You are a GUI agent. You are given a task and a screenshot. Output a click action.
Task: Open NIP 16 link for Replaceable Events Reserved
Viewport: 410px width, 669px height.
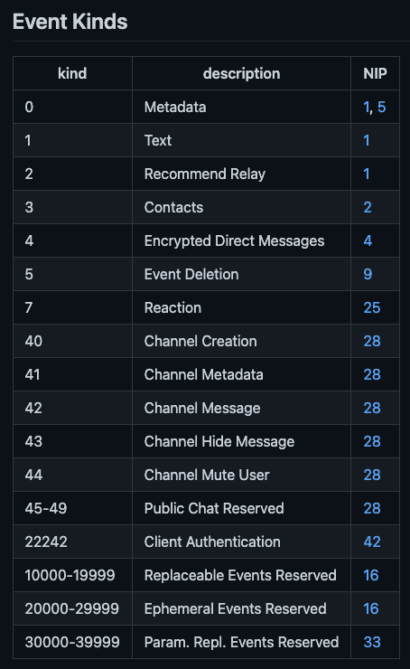(371, 575)
